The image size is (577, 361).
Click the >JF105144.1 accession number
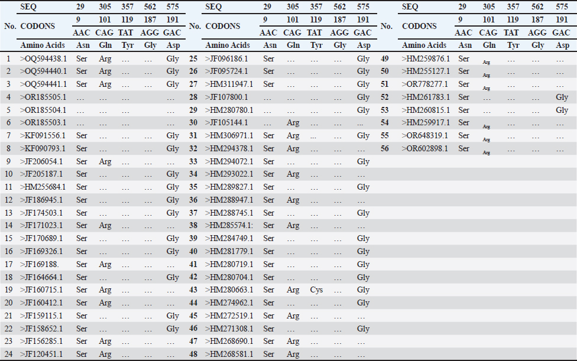pyautogui.click(x=226, y=123)
